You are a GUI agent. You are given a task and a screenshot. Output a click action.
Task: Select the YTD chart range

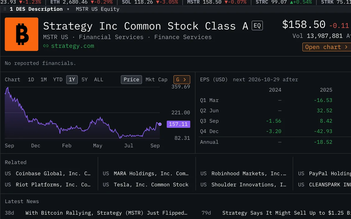point(58,79)
